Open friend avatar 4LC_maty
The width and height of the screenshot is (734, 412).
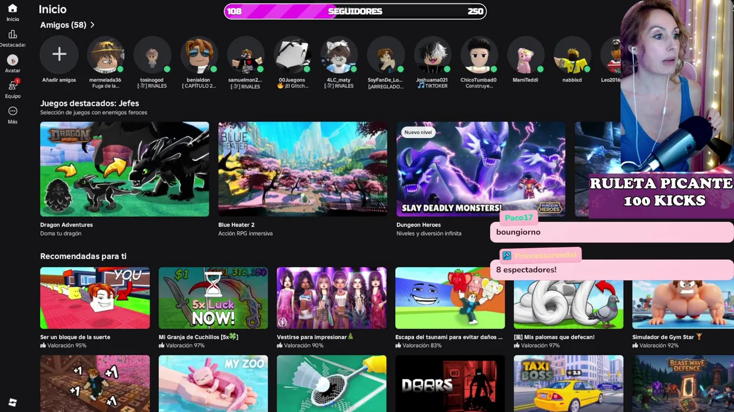pyautogui.click(x=339, y=55)
